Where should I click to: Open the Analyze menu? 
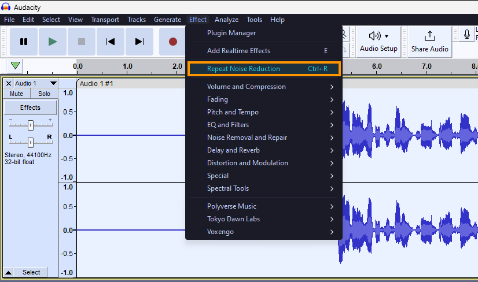tap(226, 20)
